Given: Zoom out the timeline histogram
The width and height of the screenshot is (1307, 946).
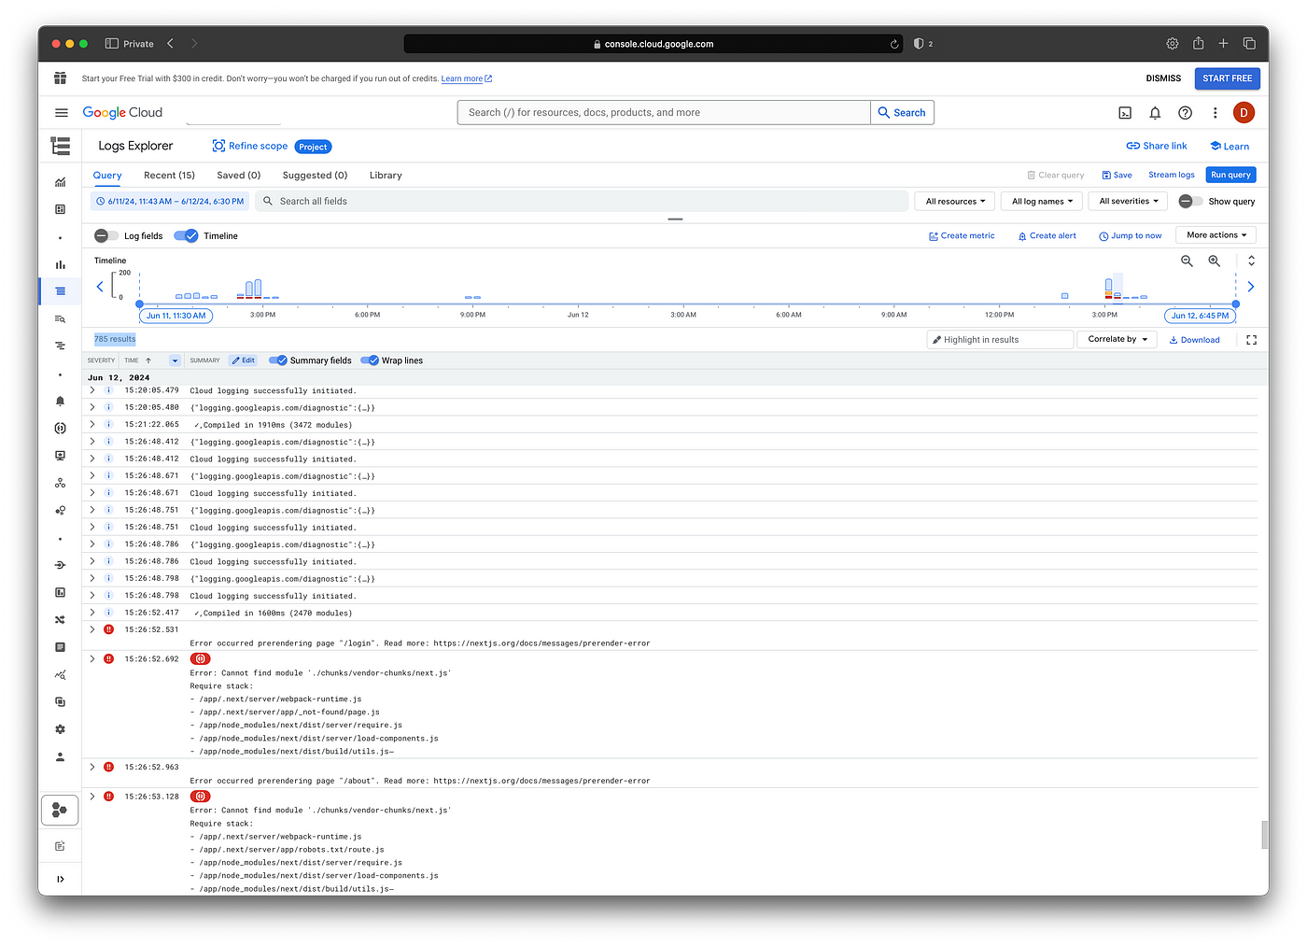Looking at the screenshot, I should pos(1187,261).
